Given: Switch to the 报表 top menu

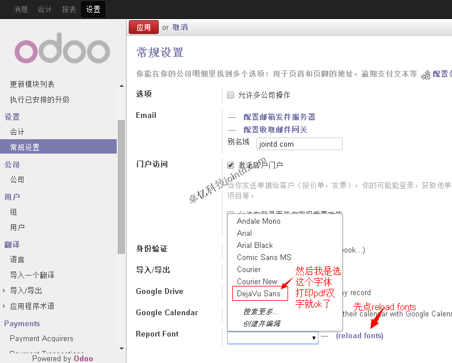Looking at the screenshot, I should pos(69,9).
